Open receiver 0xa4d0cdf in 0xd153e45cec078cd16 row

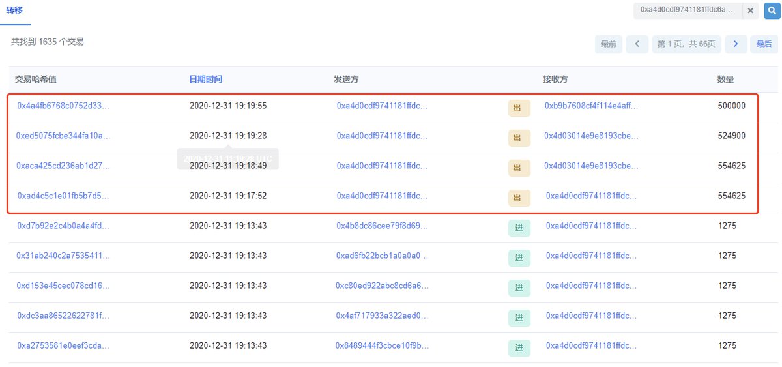coord(592,286)
